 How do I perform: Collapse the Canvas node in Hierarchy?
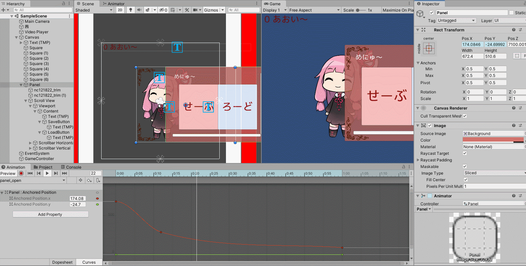coord(17,37)
